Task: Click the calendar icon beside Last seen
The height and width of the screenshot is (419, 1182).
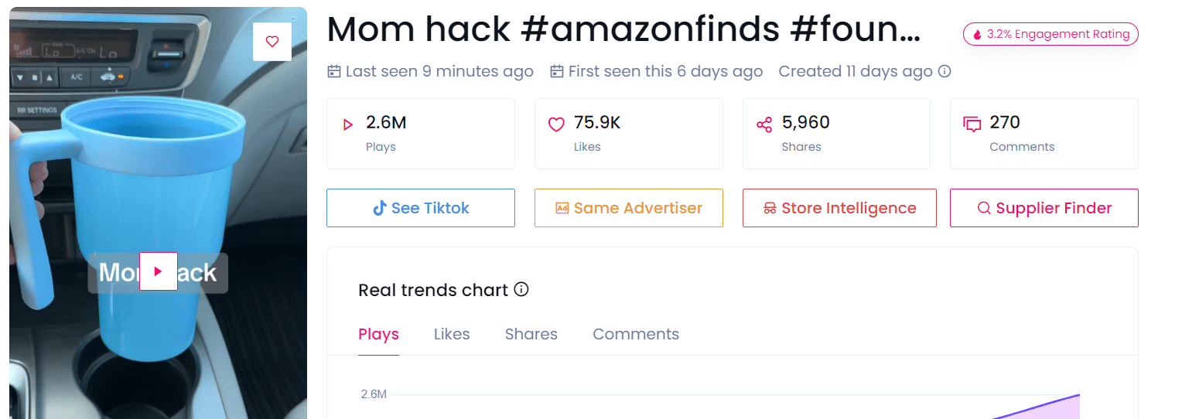Action: pyautogui.click(x=334, y=72)
